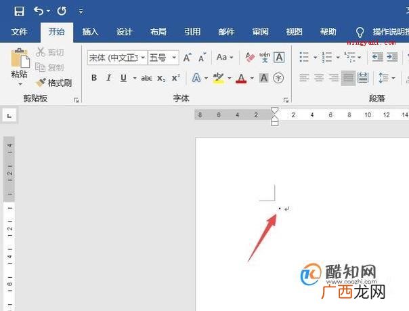409x311 pixels.
Task: Click the Undo arrow icon
Action: (39, 11)
